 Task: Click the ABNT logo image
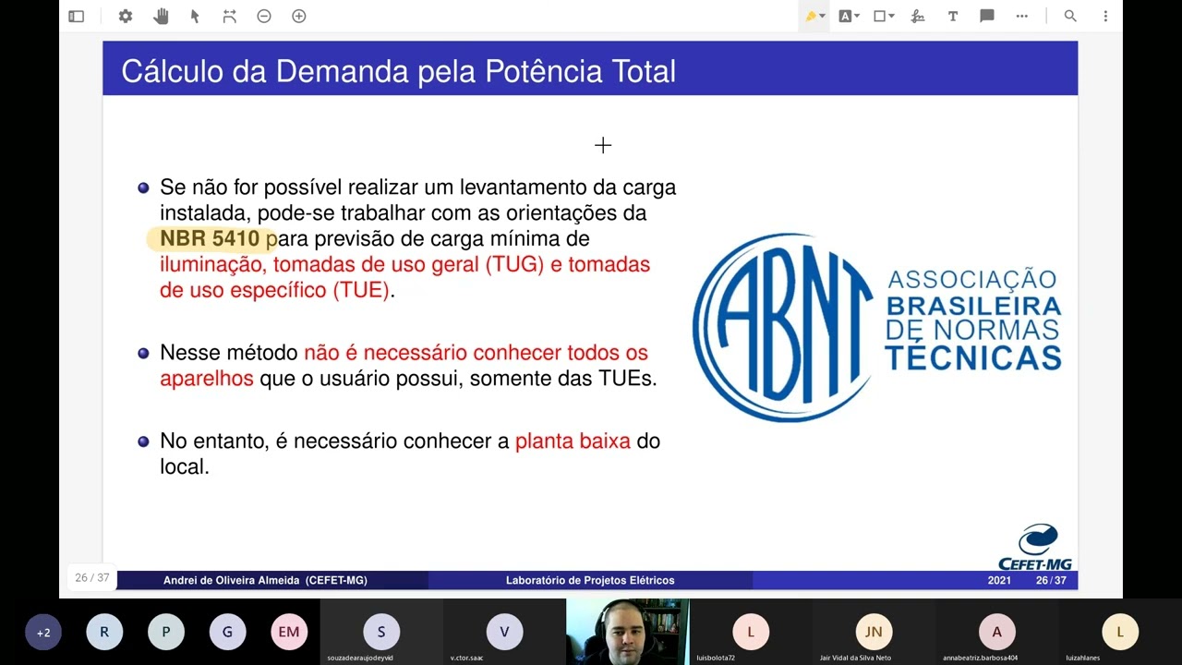pyautogui.click(x=876, y=327)
